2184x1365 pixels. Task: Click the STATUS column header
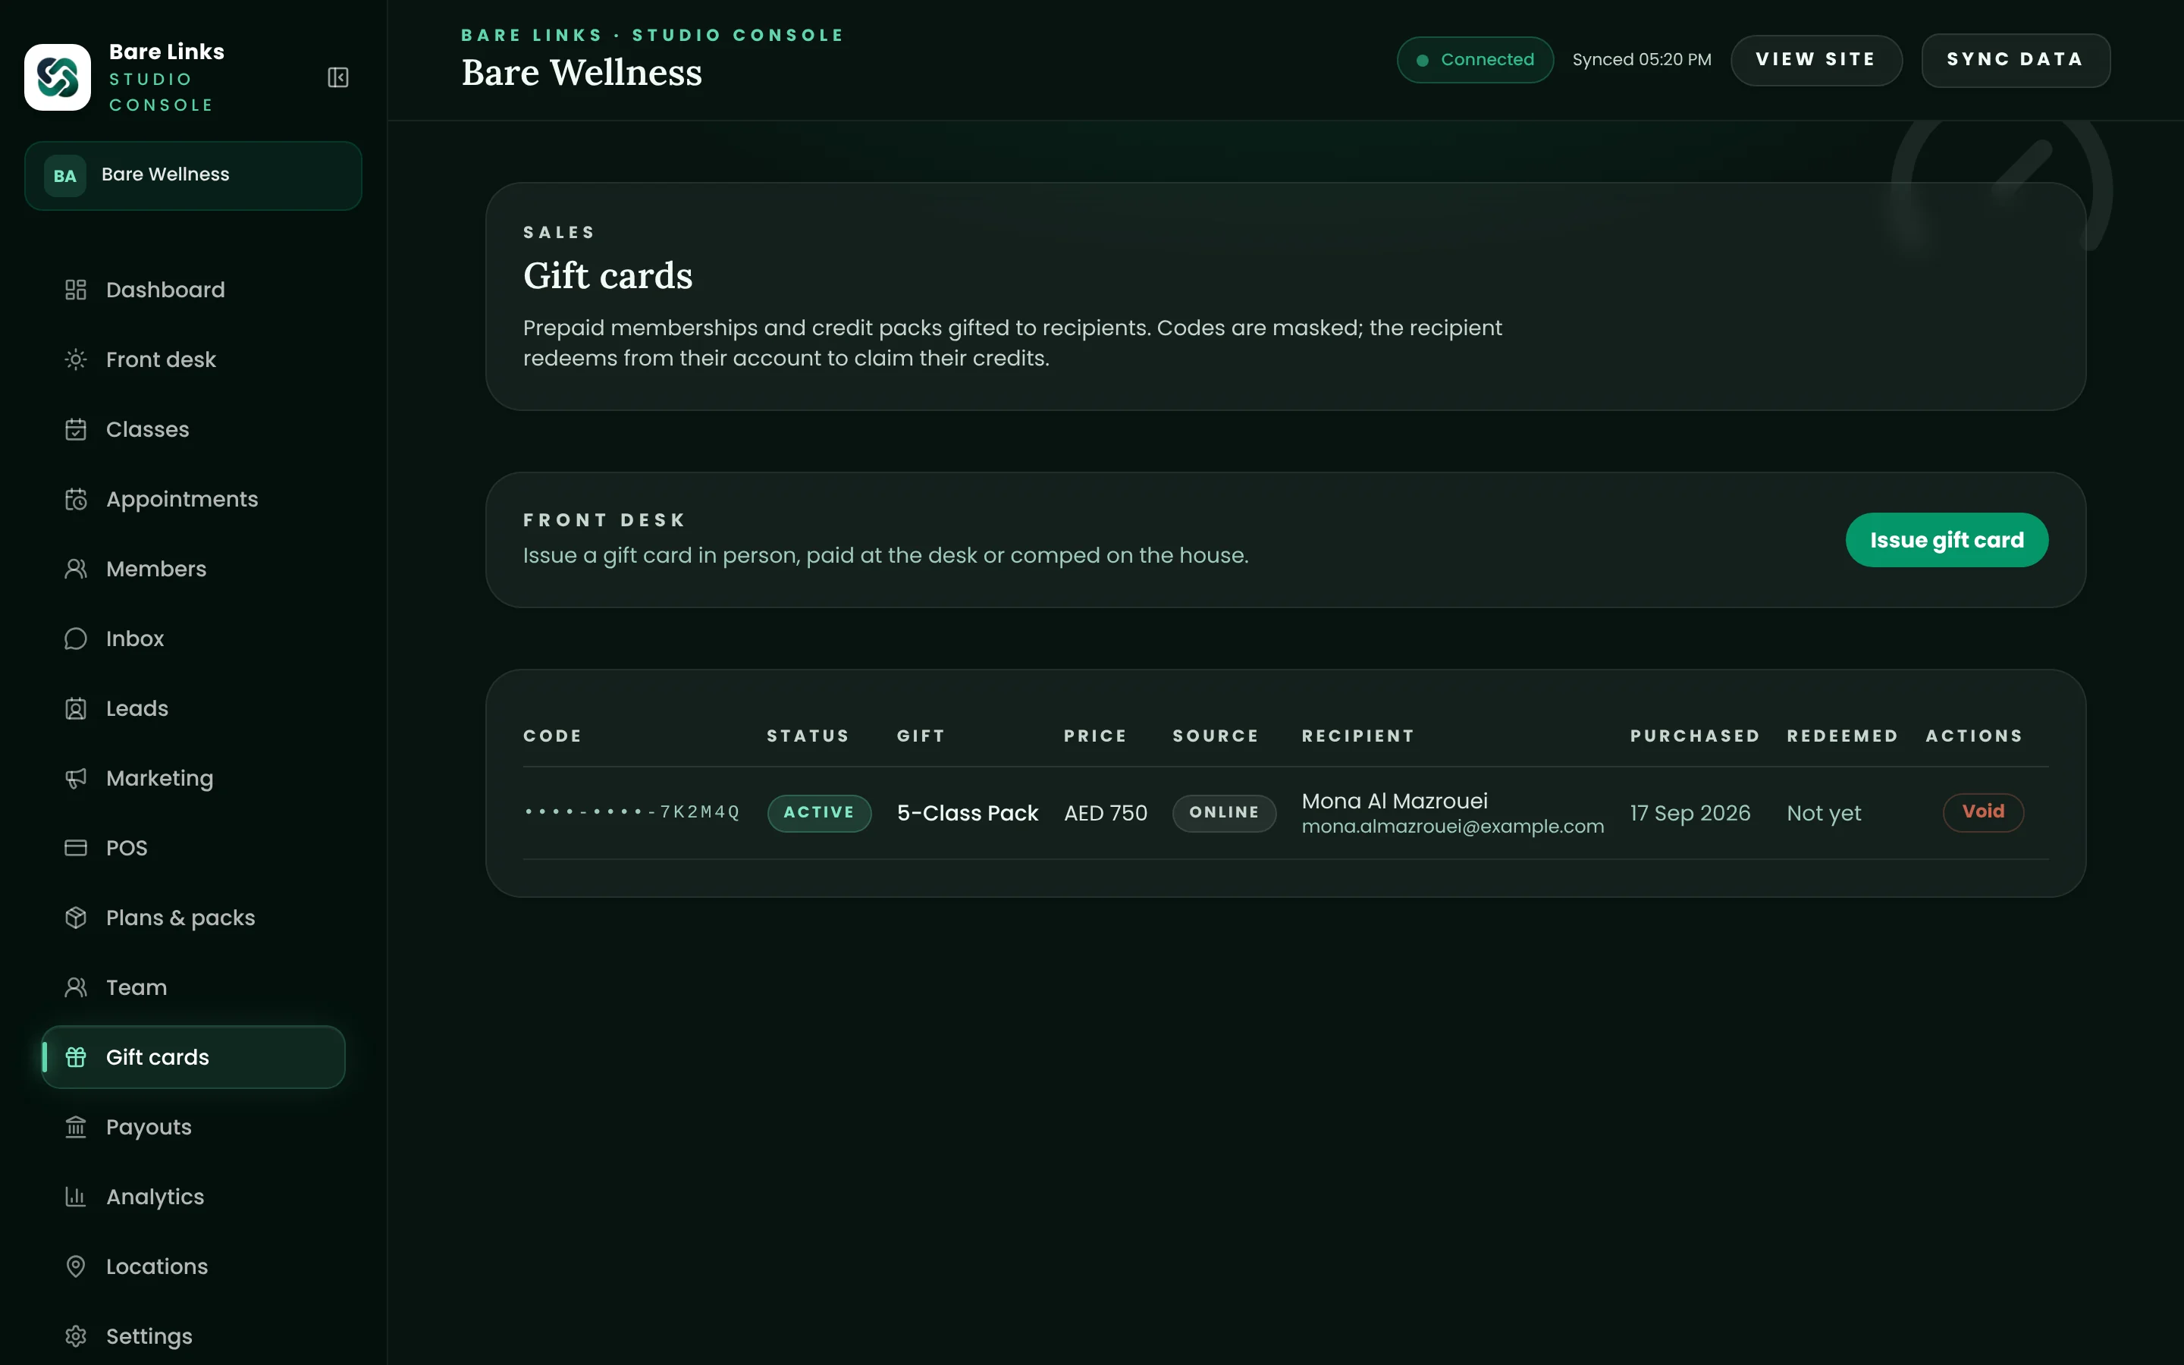point(808,736)
